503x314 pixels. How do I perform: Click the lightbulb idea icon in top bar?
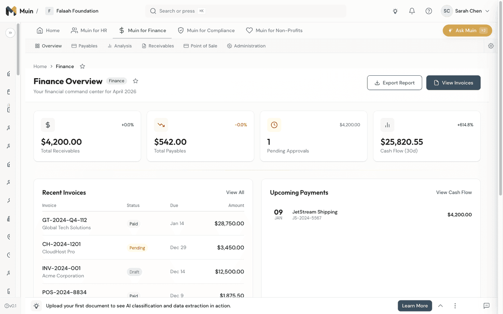(395, 11)
